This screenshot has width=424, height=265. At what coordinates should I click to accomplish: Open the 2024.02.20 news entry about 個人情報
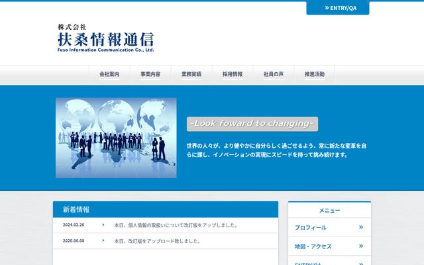(x=176, y=225)
